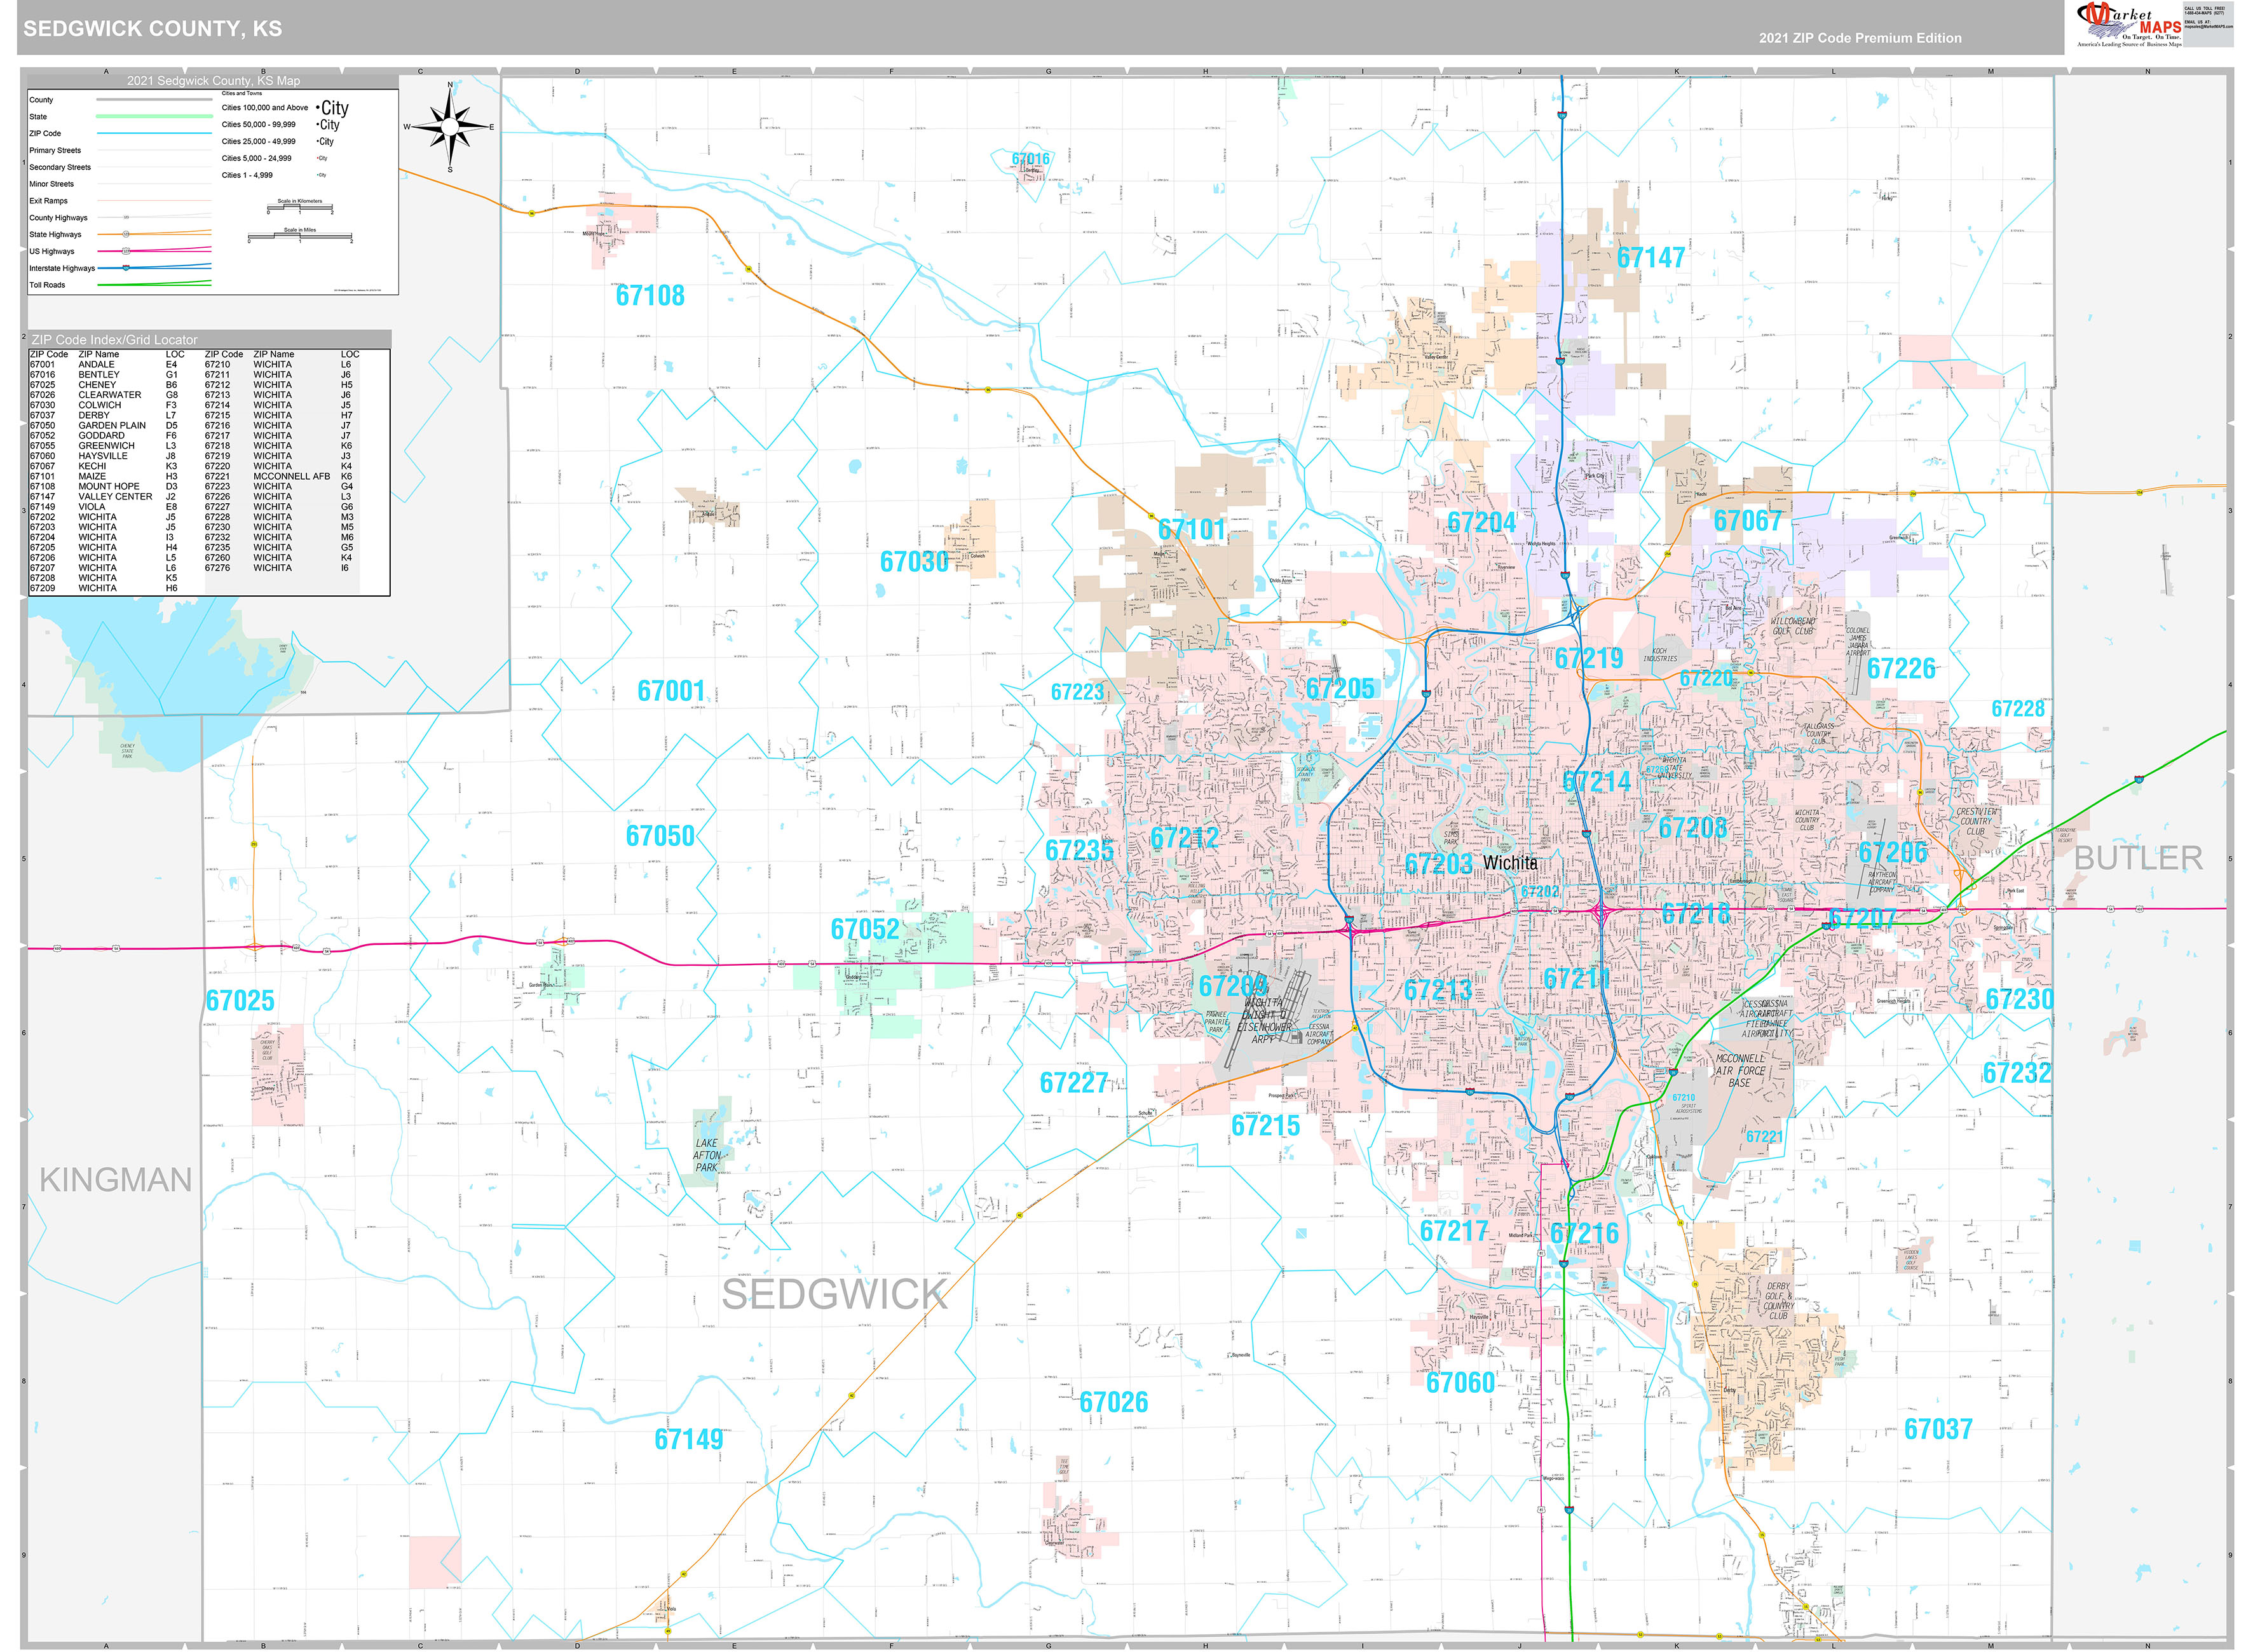
Task: Click the 67149 ZIP label on the map
Action: click(x=689, y=1439)
